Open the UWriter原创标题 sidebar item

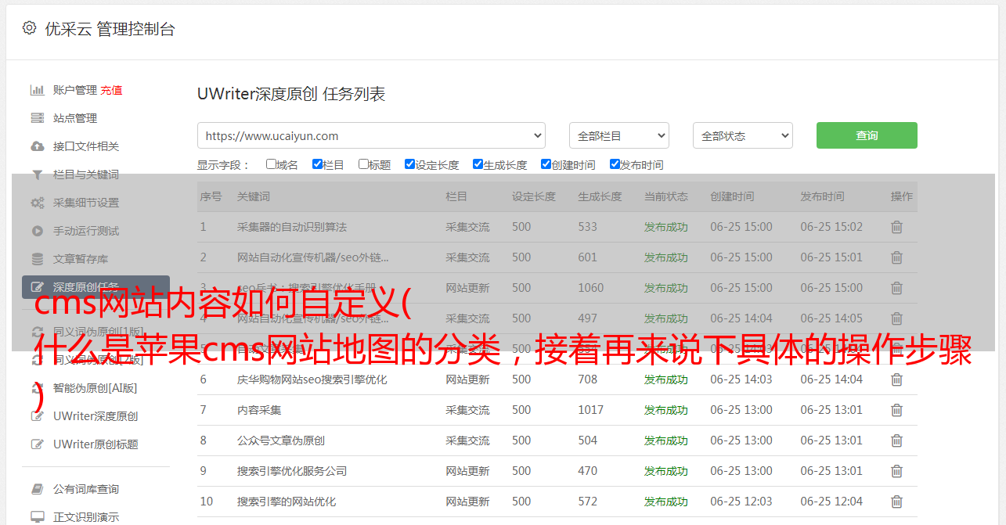[x=96, y=444]
